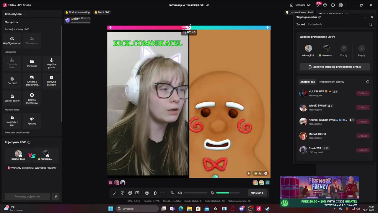Viewport: 378px width, 213px height.
Task: Adjust the speaker volume slider
Action: pos(195,193)
